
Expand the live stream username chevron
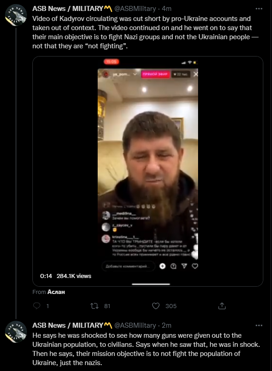[x=135, y=74]
